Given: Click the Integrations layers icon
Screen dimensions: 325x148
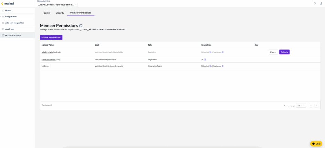Looking at the screenshot, I should pyautogui.click(x=3, y=16).
